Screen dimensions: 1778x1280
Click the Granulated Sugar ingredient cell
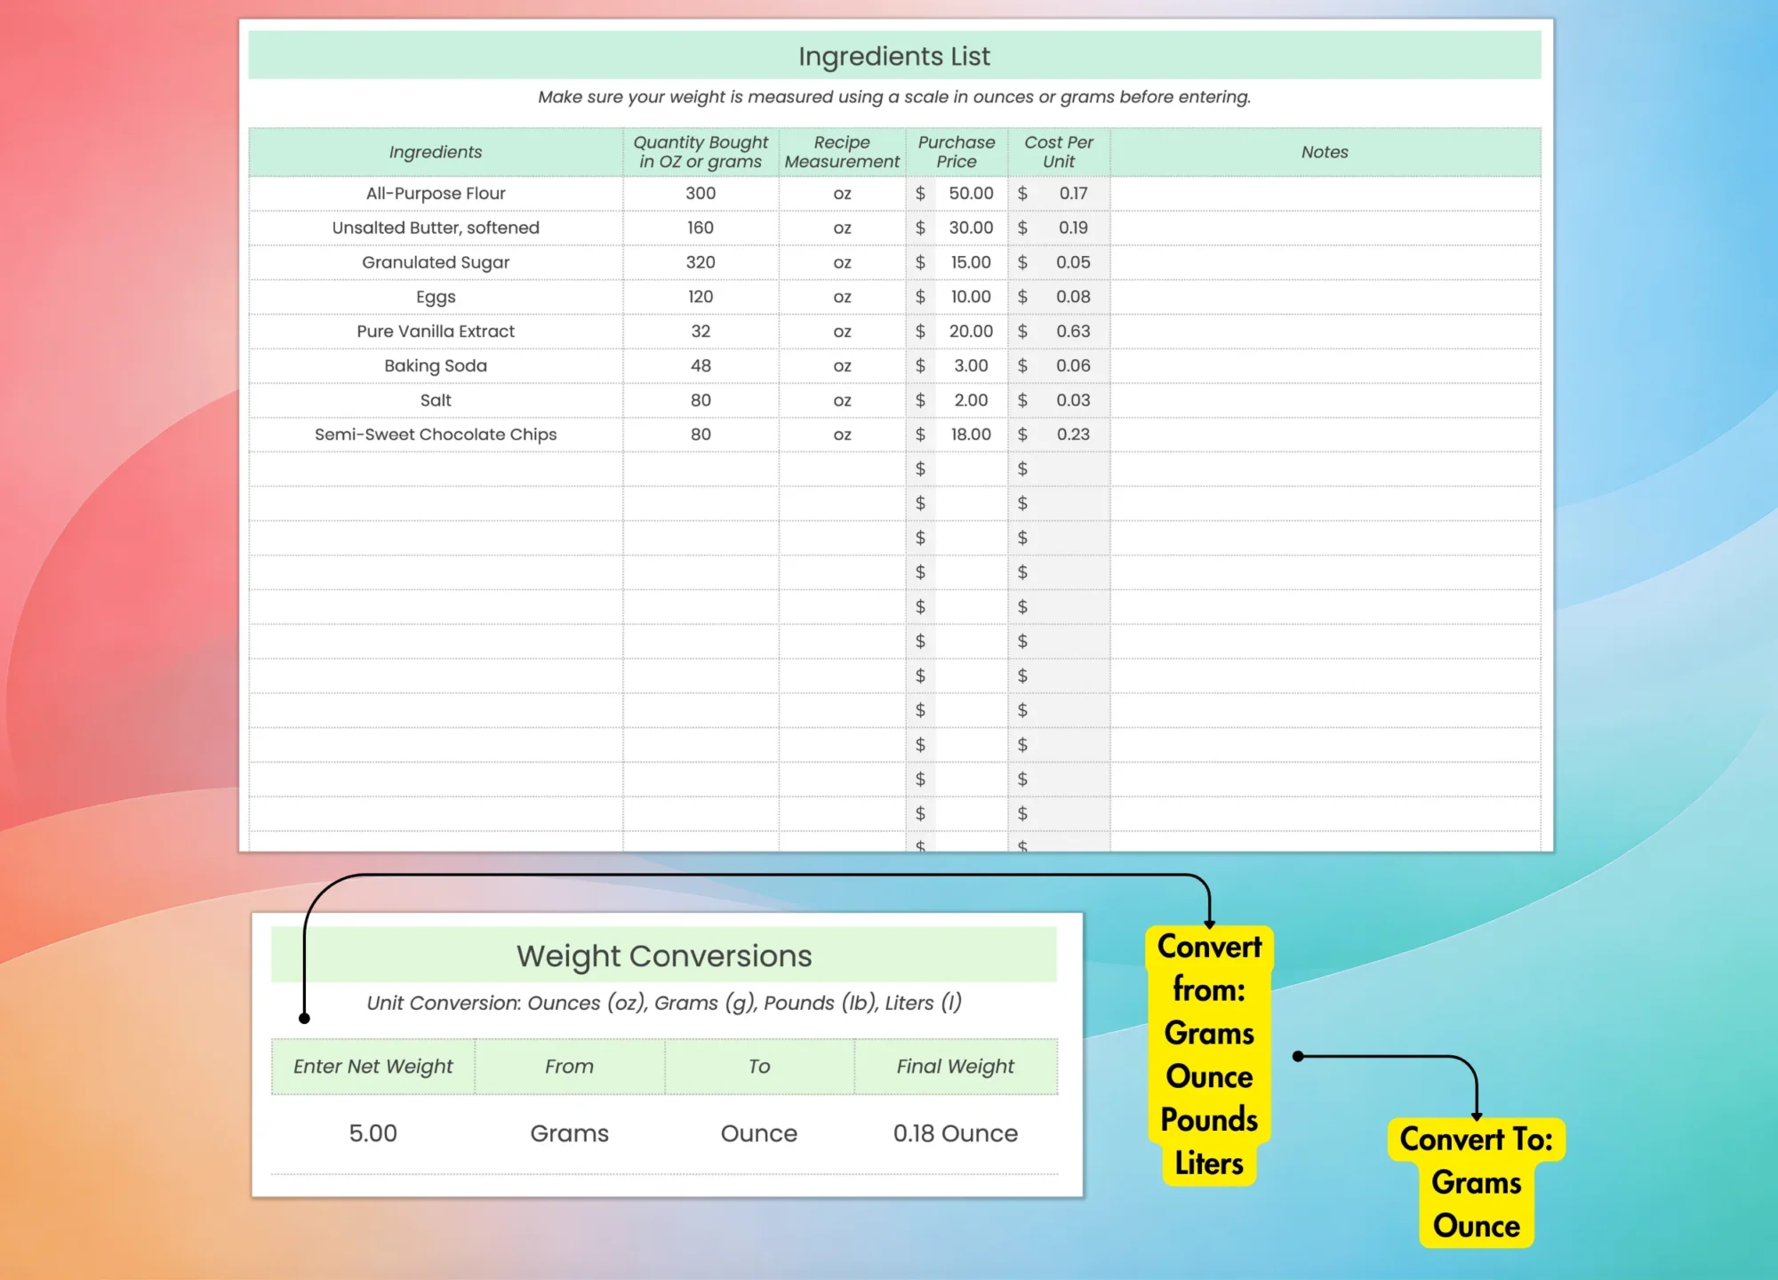coord(436,262)
